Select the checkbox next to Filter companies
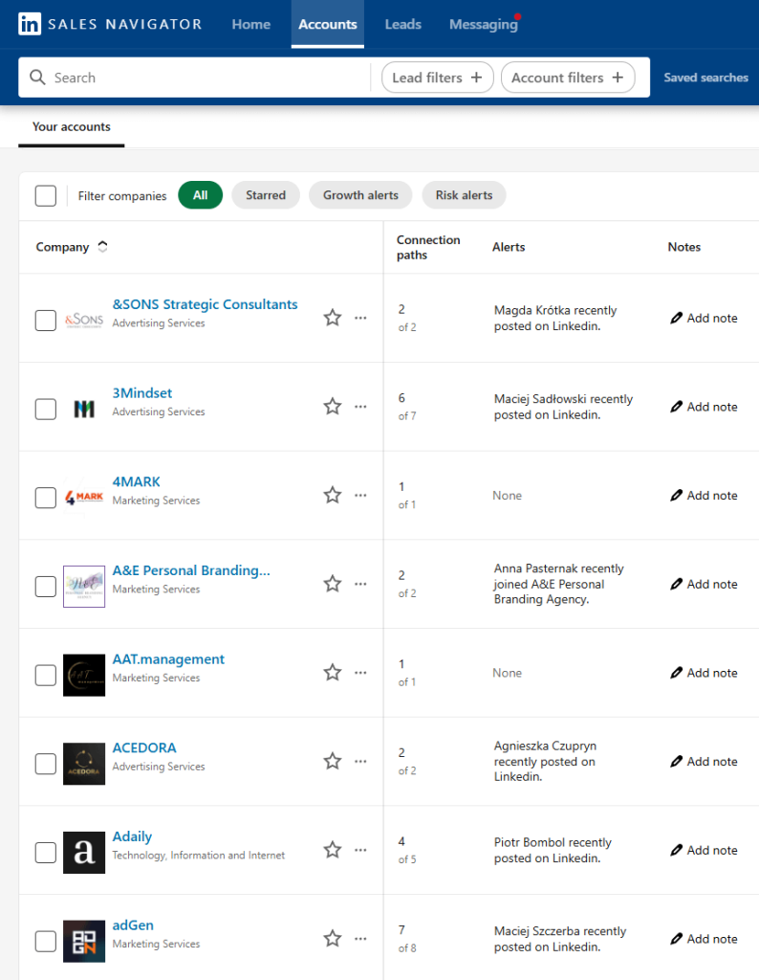Image resolution: width=759 pixels, height=980 pixels. tap(45, 195)
